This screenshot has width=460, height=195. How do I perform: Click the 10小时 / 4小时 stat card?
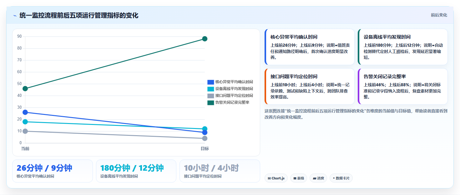[220, 171]
